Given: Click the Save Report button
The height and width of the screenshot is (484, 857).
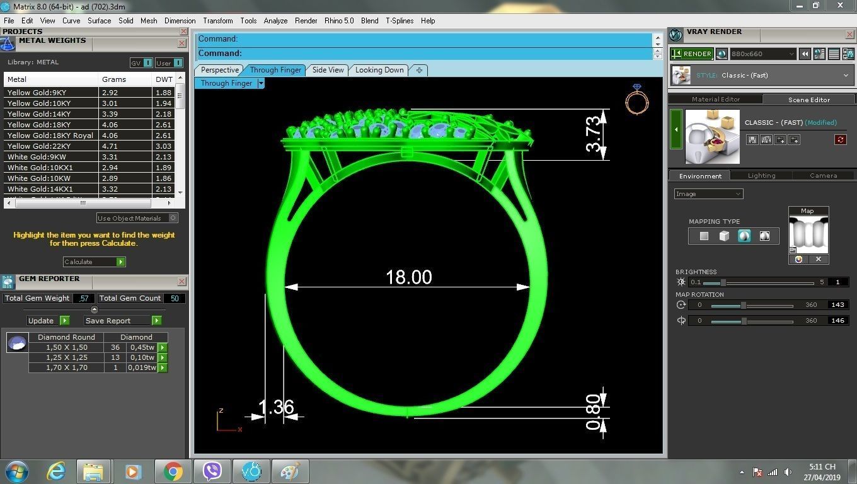Looking at the screenshot, I should pos(123,320).
